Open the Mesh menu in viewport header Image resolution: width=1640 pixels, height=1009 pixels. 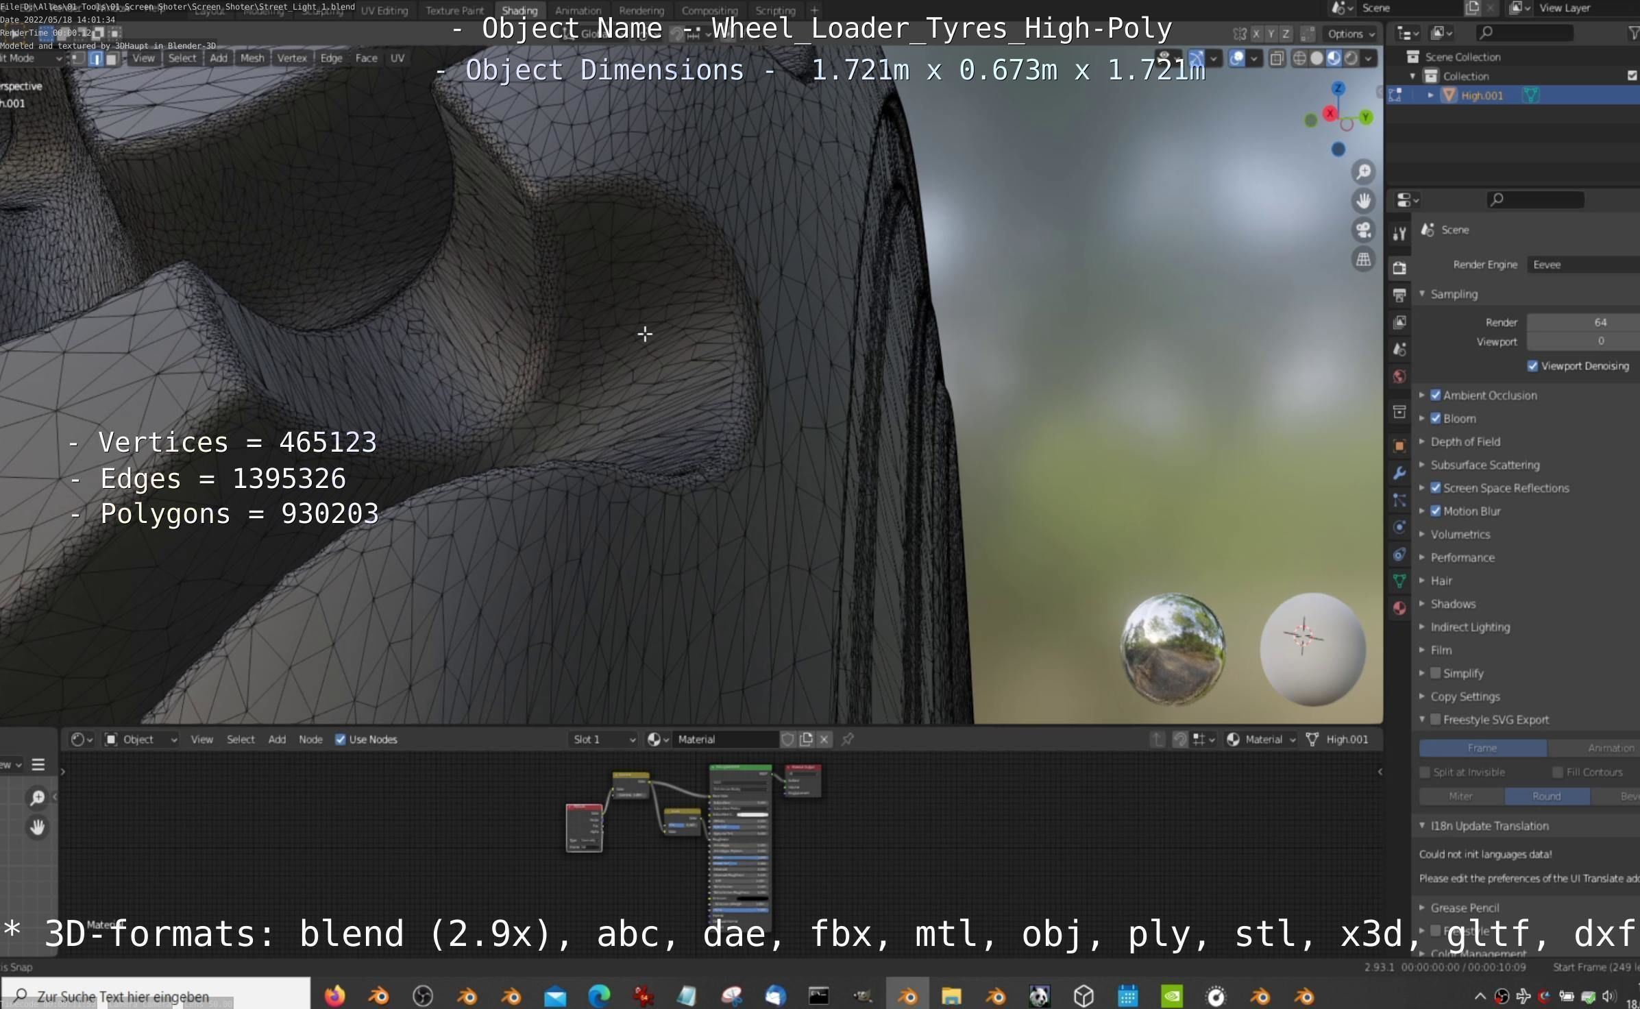252,58
